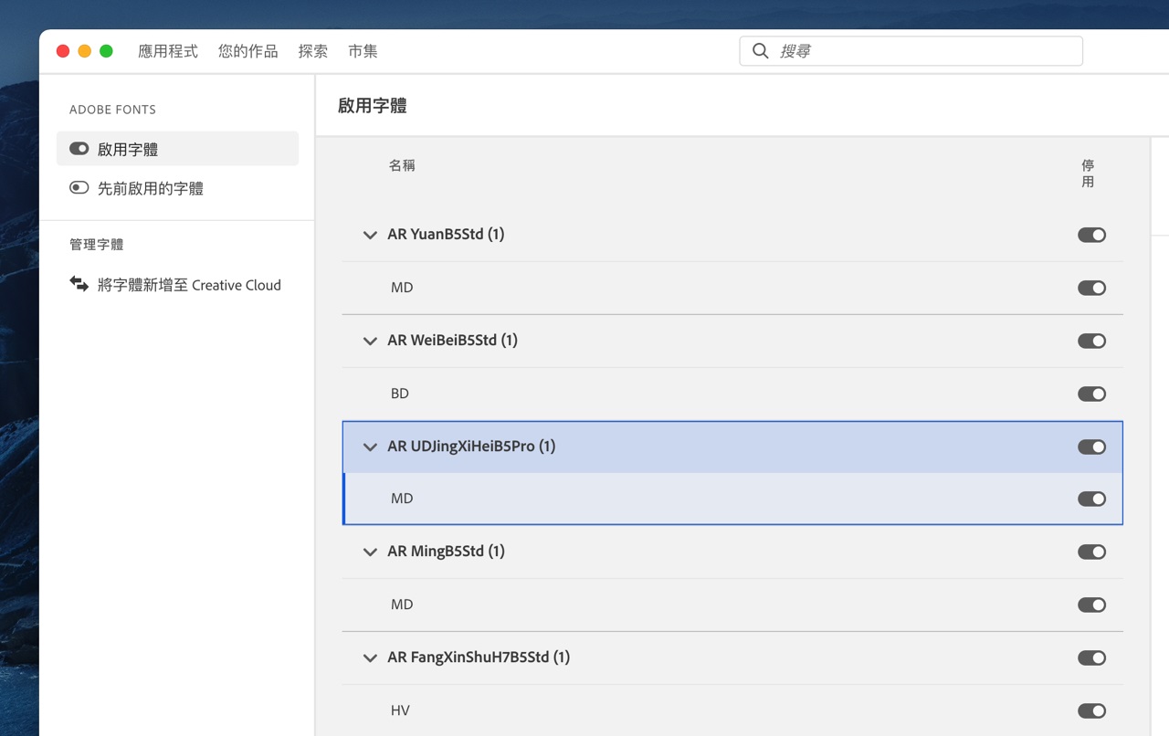Click the 管理字體 section heading
This screenshot has width=1169, height=736.
pyautogui.click(x=97, y=245)
